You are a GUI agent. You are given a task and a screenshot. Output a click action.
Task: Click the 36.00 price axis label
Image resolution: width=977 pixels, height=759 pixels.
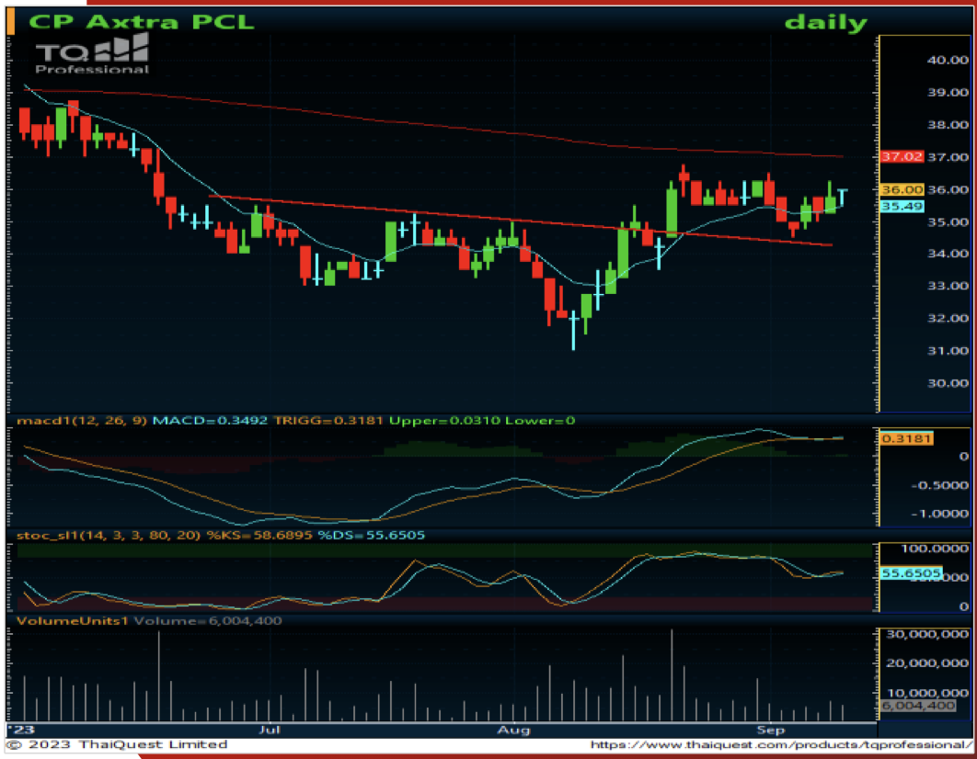(x=948, y=189)
